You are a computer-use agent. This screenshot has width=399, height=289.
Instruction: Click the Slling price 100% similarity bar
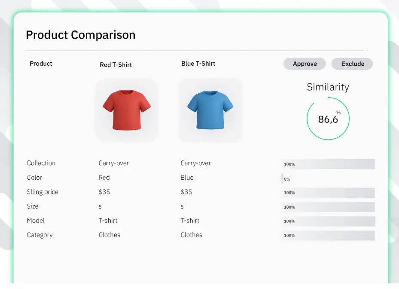(x=328, y=193)
